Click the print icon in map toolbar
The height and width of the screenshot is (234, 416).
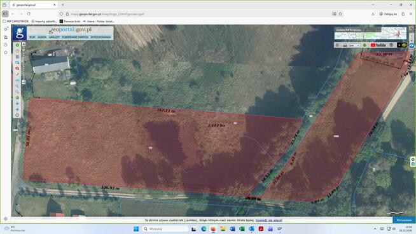point(345,45)
